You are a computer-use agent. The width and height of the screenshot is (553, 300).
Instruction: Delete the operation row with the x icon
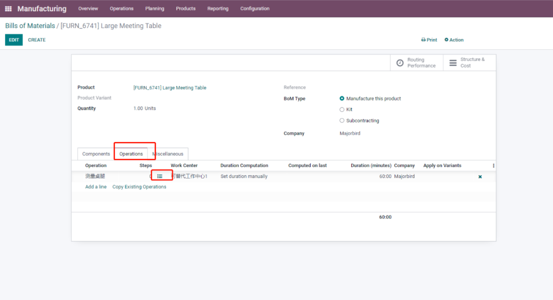pyautogui.click(x=480, y=177)
